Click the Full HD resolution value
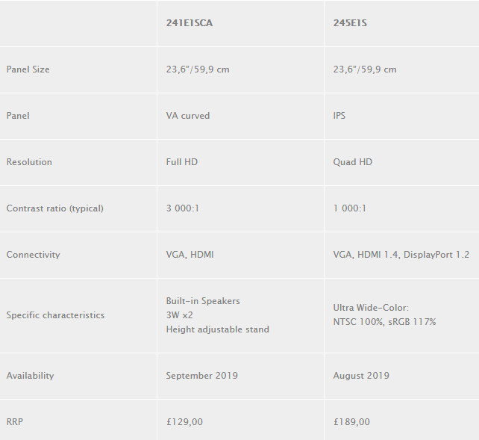The width and height of the screenshot is (479, 440). pyautogui.click(x=182, y=162)
